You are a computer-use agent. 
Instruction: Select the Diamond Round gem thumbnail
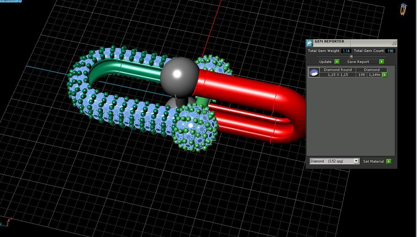pos(314,72)
